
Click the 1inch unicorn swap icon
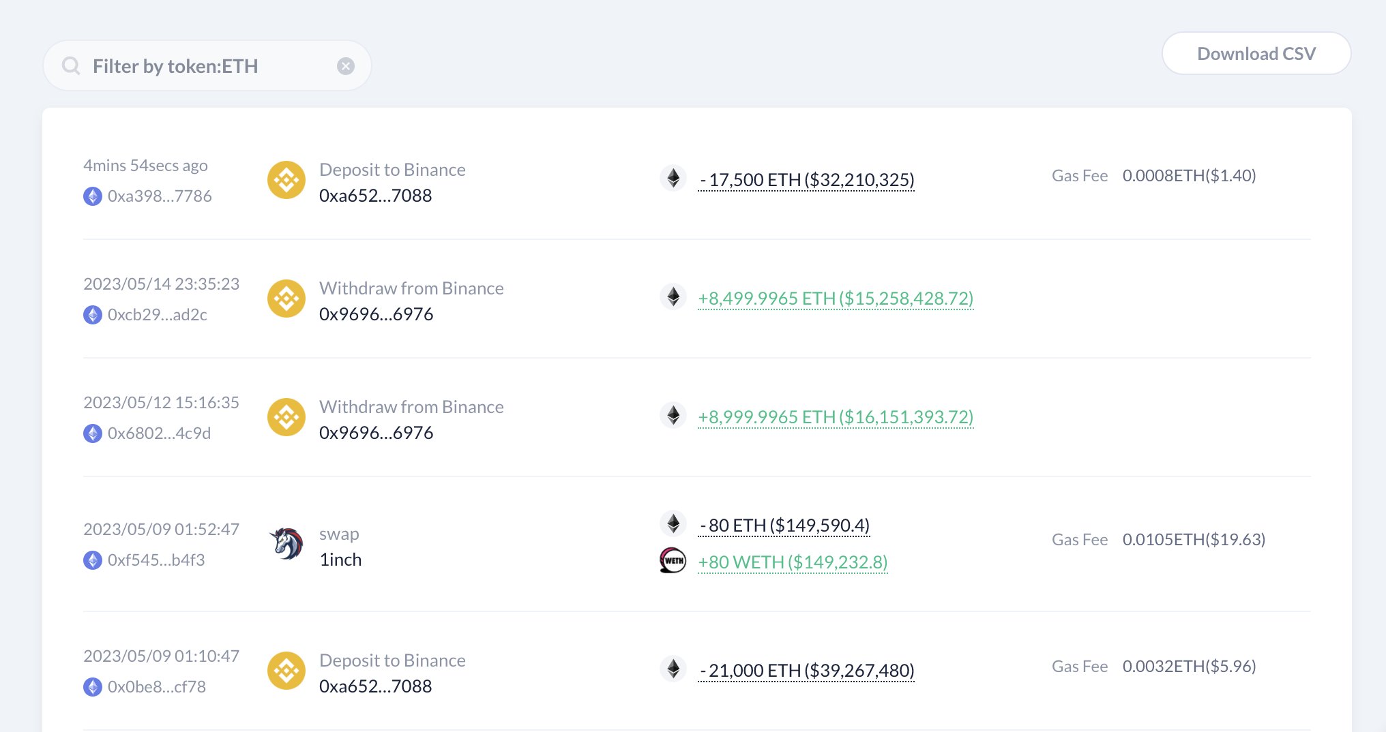286,544
